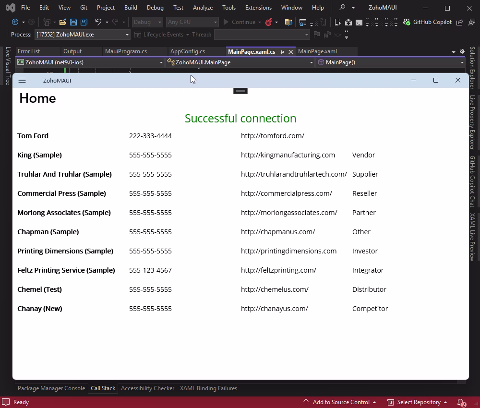This screenshot has width=480, height=408.
Task: Open the Package Manager Console tab
Action: [51, 388]
